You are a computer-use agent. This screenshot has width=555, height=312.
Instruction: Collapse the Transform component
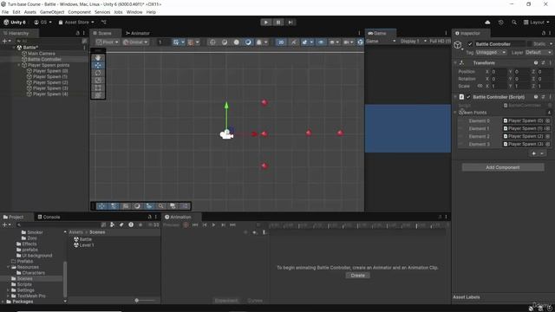coord(455,63)
